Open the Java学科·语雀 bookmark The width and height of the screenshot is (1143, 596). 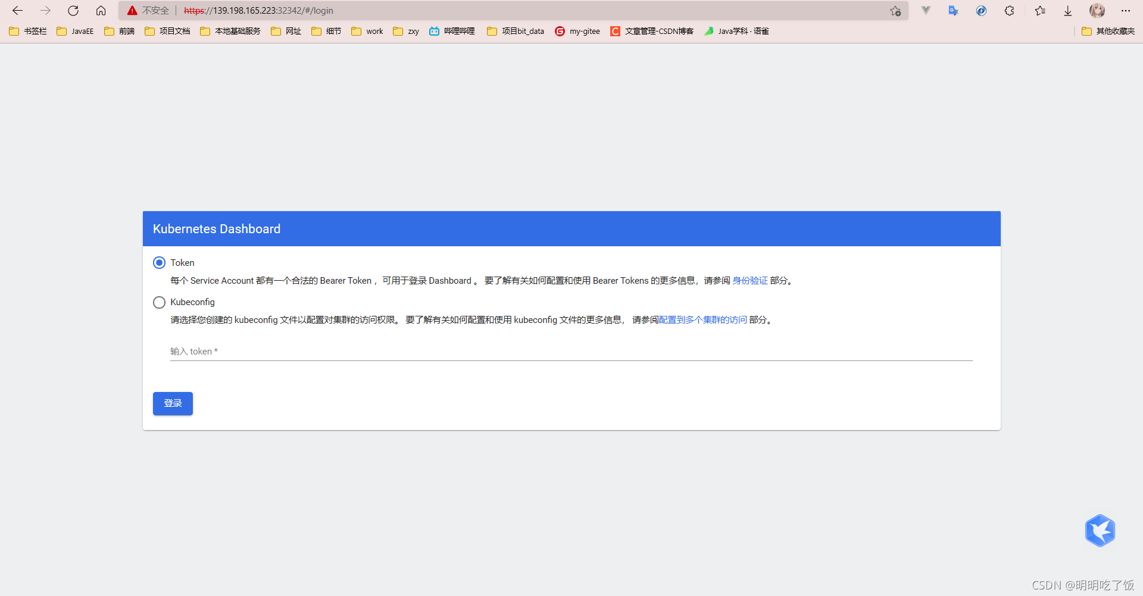[736, 31]
